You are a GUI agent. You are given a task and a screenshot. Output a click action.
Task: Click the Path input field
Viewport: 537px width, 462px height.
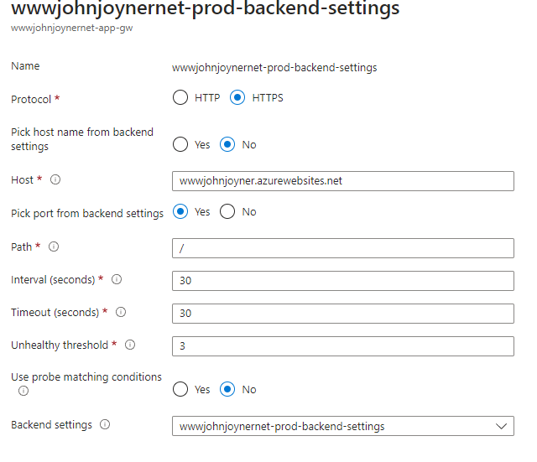pyautogui.click(x=342, y=247)
